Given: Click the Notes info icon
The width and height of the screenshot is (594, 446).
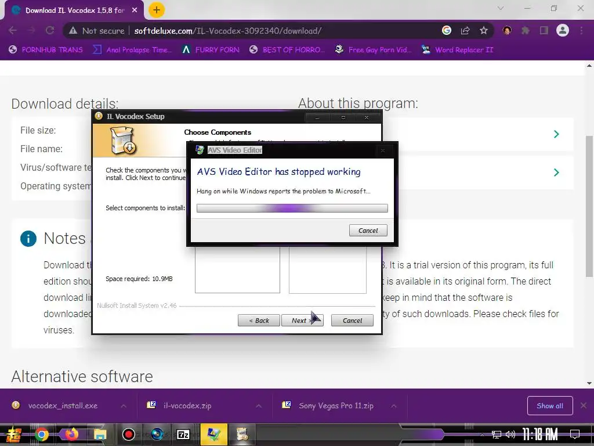Looking at the screenshot, I should (x=28, y=239).
